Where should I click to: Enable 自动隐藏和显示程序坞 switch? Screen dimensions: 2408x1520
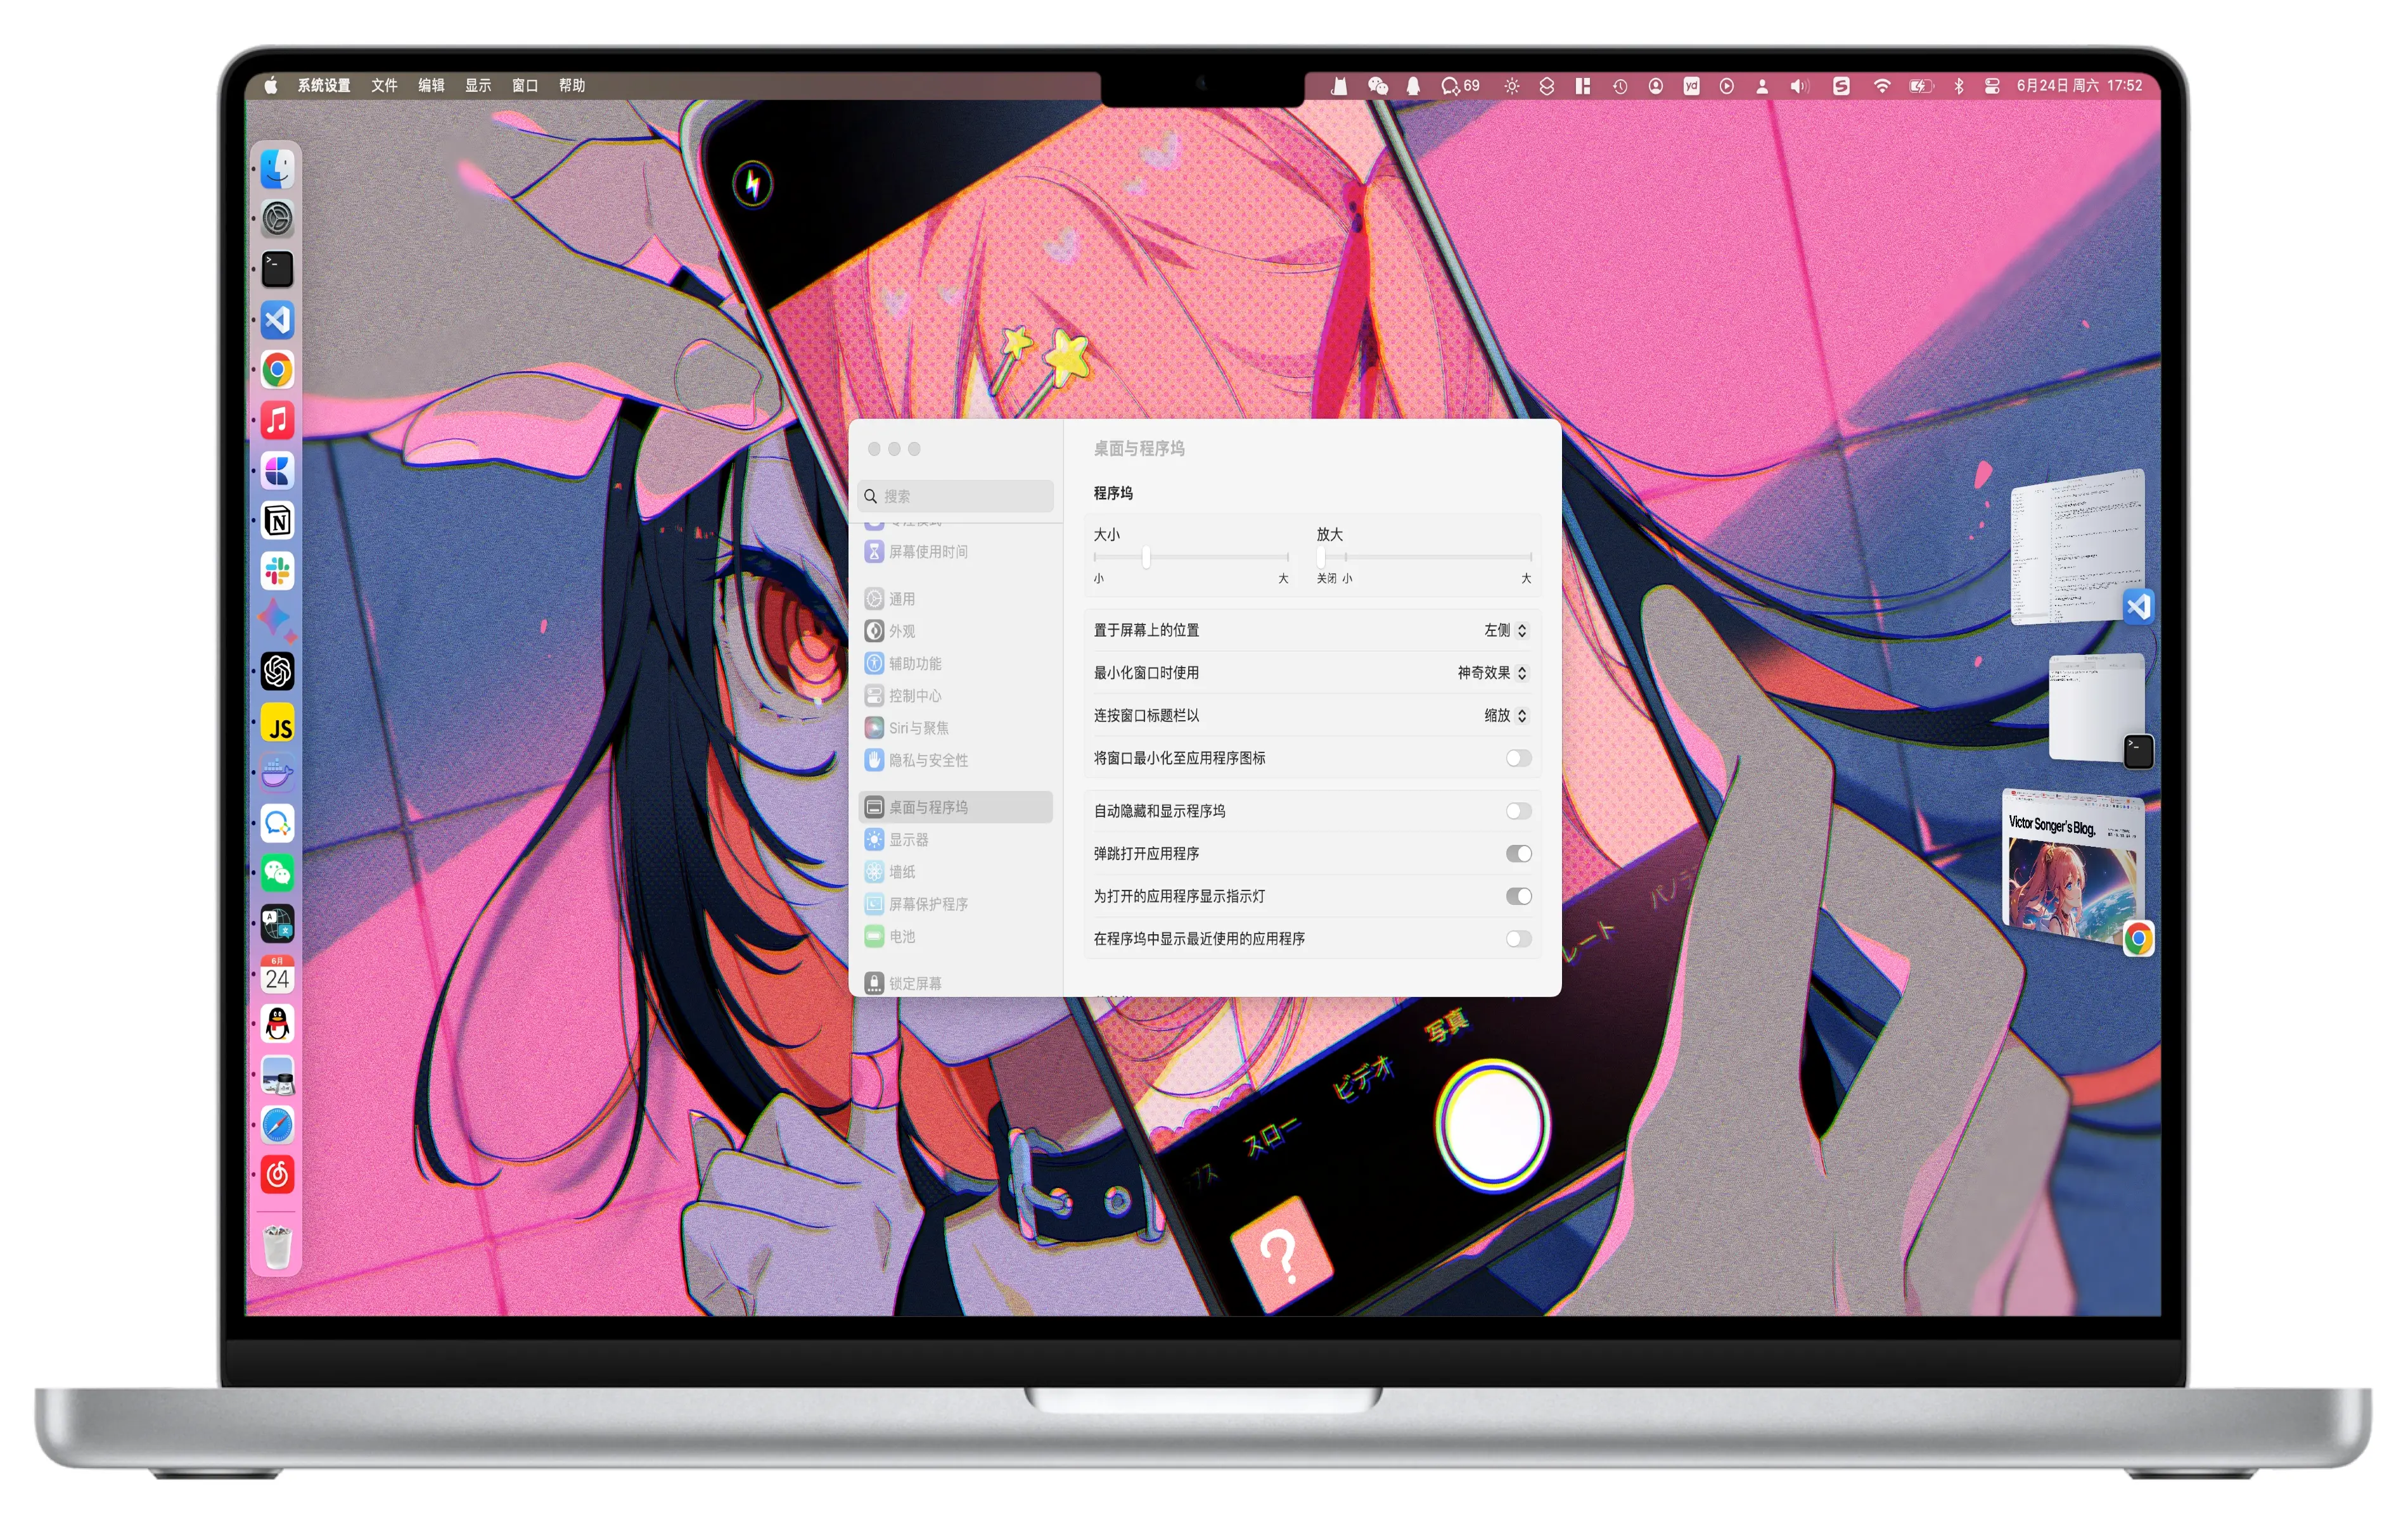pyautogui.click(x=1518, y=811)
